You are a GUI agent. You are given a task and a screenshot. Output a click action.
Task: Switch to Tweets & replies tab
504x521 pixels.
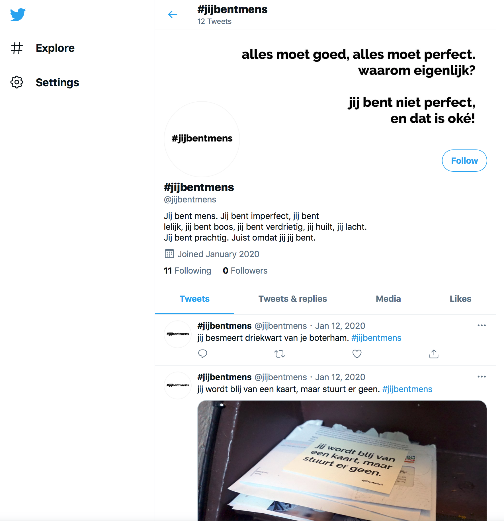pos(292,299)
